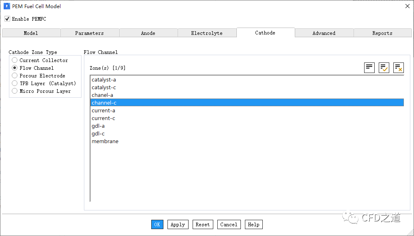Pick catalyst-c from the zone list
This screenshot has width=414, height=236.
tap(104, 88)
